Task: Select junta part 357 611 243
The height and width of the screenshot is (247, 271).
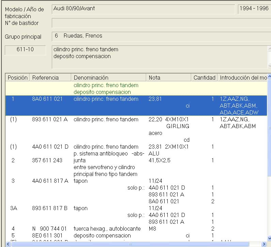Action: pyautogui.click(x=47, y=160)
